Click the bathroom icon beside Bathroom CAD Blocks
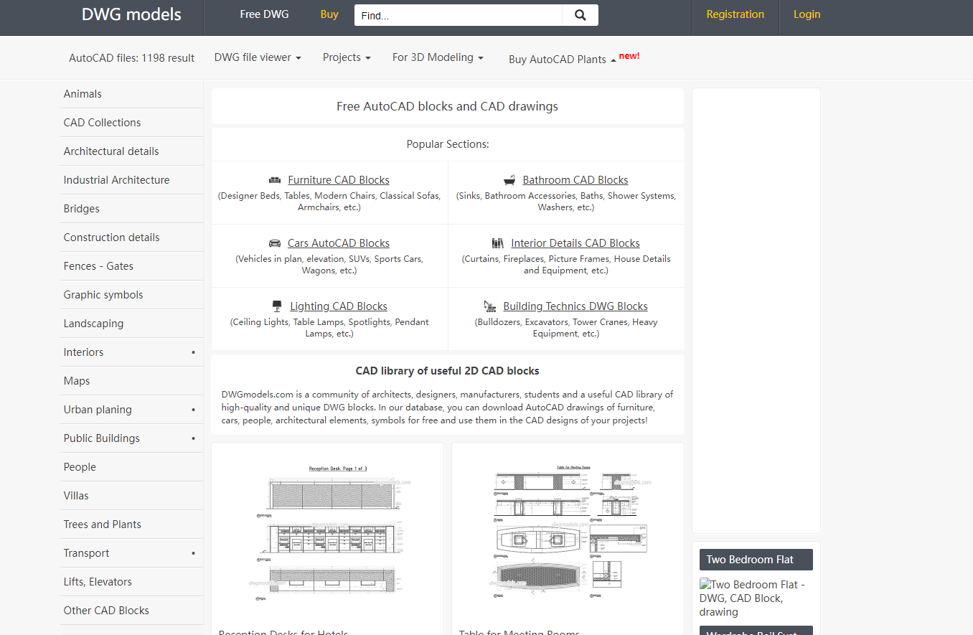The image size is (973, 635). [x=509, y=179]
